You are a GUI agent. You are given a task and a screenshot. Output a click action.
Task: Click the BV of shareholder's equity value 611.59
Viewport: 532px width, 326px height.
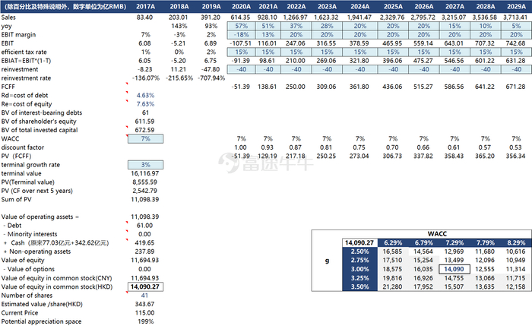pyautogui.click(x=145, y=122)
